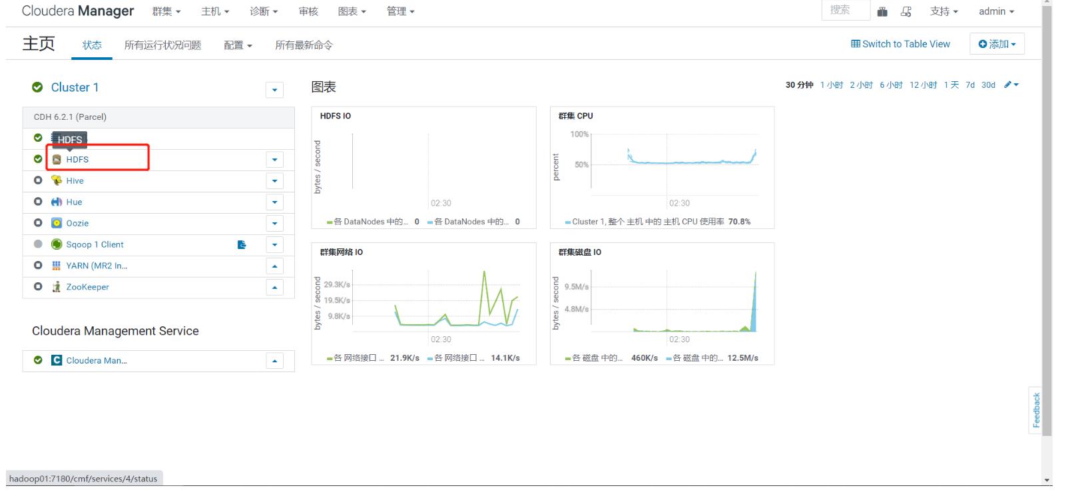The image size is (1072, 492).
Task: Click the Hue service icon
Action: [57, 202]
